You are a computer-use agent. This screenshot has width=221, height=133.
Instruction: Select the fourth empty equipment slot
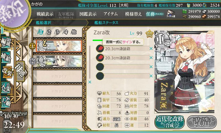pyautogui.click(x=123, y=76)
